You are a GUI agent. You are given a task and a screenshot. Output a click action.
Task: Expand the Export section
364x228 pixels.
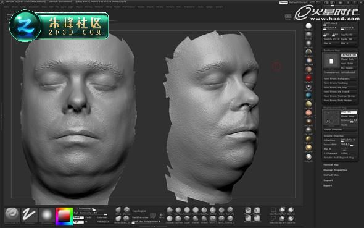(328, 185)
